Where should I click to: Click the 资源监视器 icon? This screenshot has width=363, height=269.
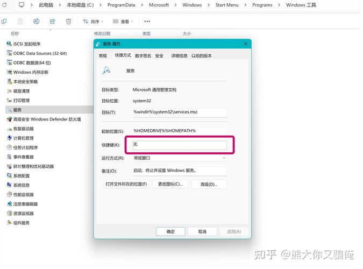(9, 213)
